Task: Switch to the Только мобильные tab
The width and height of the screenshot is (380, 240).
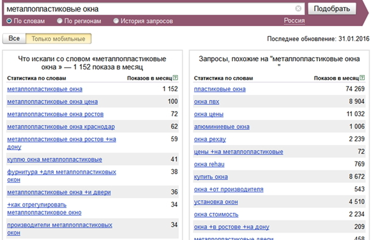Action: coord(59,39)
